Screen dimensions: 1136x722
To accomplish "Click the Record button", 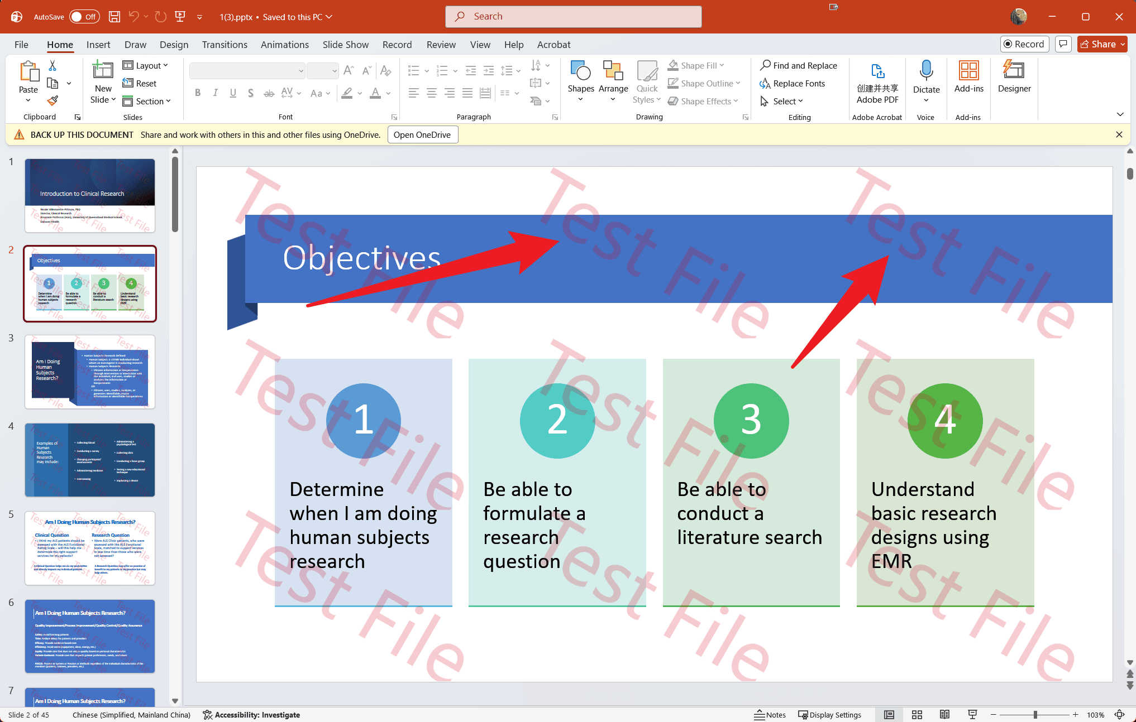I will pos(1025,44).
